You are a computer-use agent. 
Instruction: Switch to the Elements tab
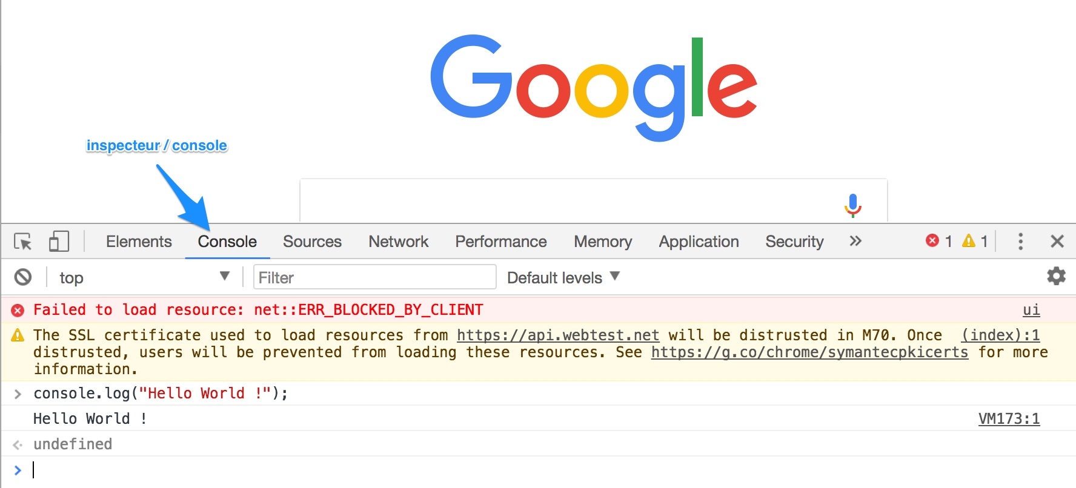[139, 242]
